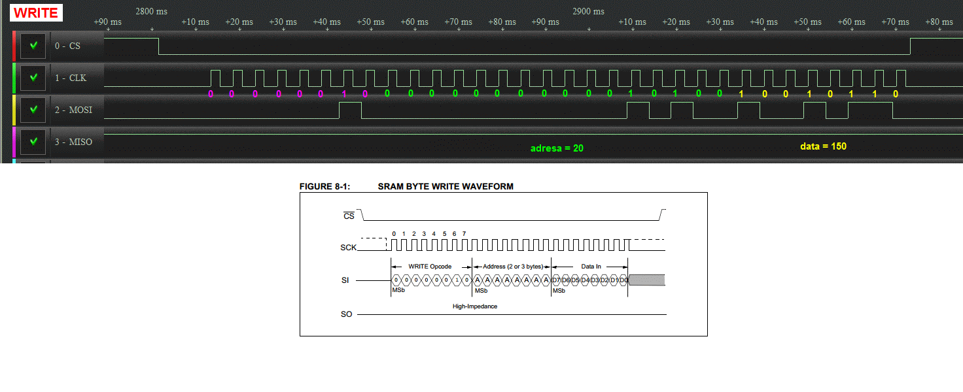Click the 2900 ms timeline marker
The height and width of the screenshot is (392, 963).
tap(588, 12)
